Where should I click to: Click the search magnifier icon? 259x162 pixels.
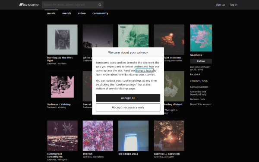100,5
